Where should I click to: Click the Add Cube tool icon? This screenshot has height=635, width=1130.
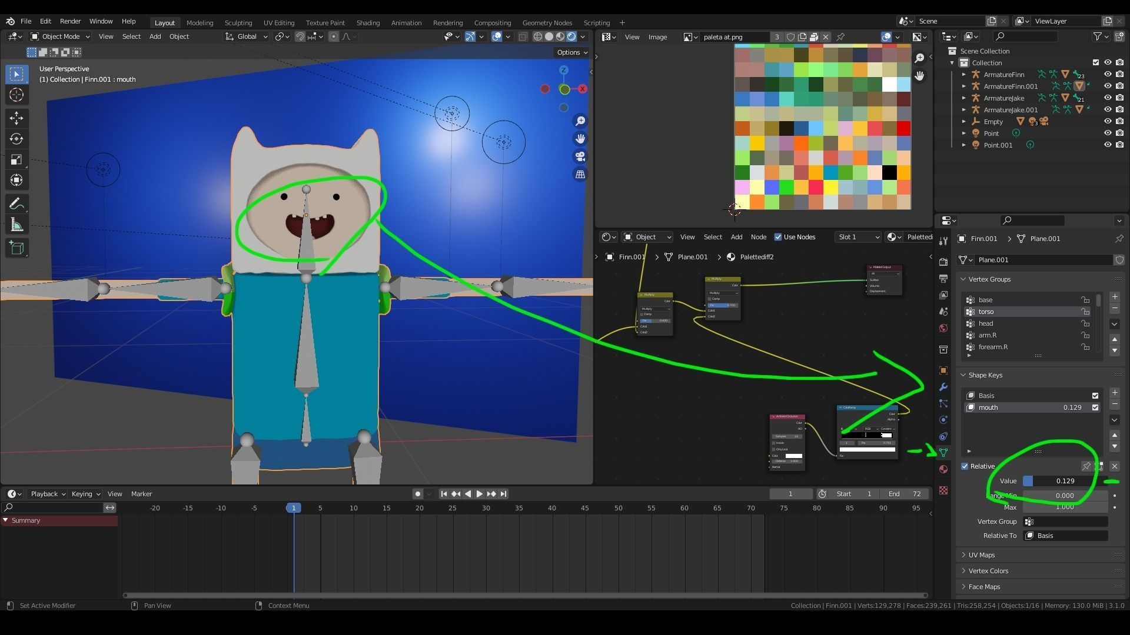[x=16, y=248]
